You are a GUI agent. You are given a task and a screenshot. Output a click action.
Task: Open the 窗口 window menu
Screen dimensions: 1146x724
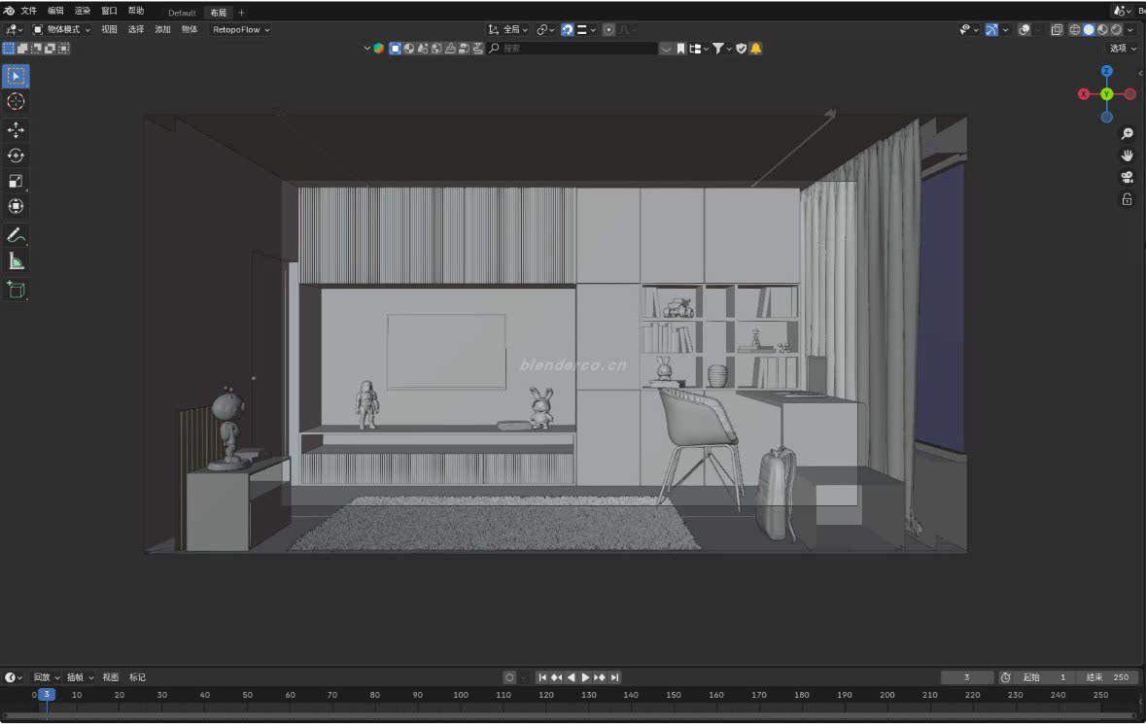point(109,11)
